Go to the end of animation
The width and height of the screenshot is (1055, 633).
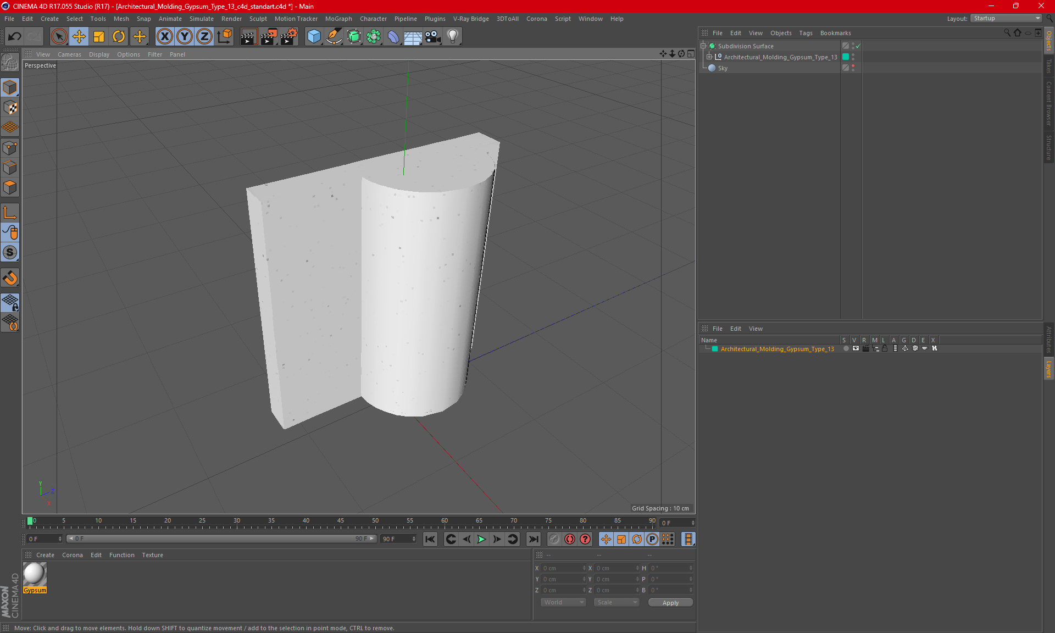click(534, 539)
